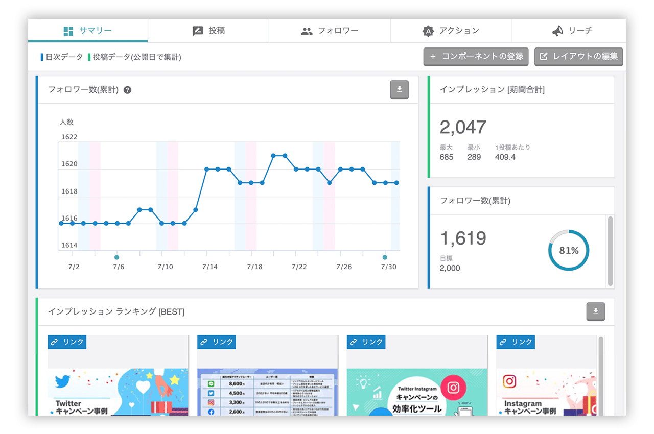Click the link icon on the Twitter キャンペーン事例 post

(x=54, y=342)
